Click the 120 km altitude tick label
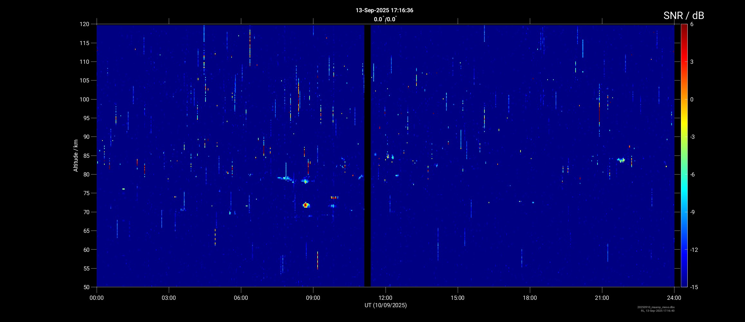The width and height of the screenshot is (745, 322). (x=84, y=24)
